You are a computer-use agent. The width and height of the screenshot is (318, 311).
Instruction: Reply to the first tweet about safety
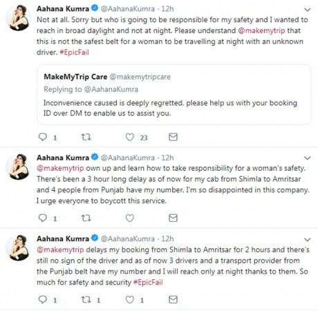click(x=43, y=137)
